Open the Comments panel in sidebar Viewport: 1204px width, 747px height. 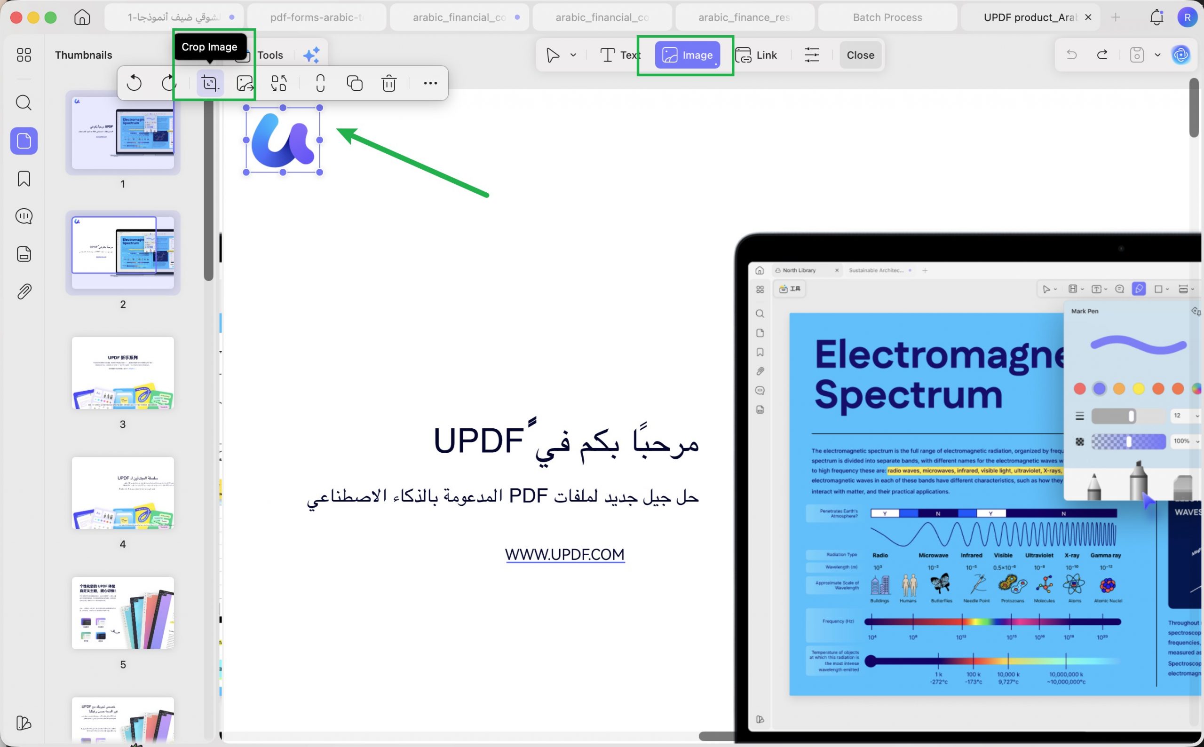click(x=24, y=216)
